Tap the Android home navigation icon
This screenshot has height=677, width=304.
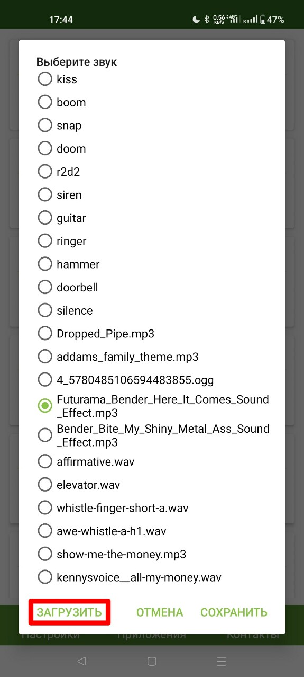152,661
